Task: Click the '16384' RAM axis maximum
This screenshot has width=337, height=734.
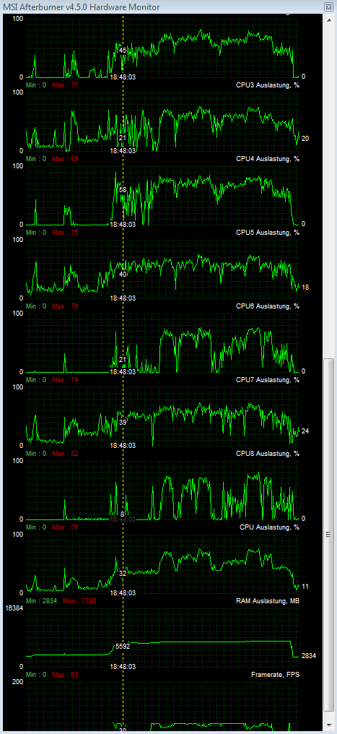Action: 13,608
